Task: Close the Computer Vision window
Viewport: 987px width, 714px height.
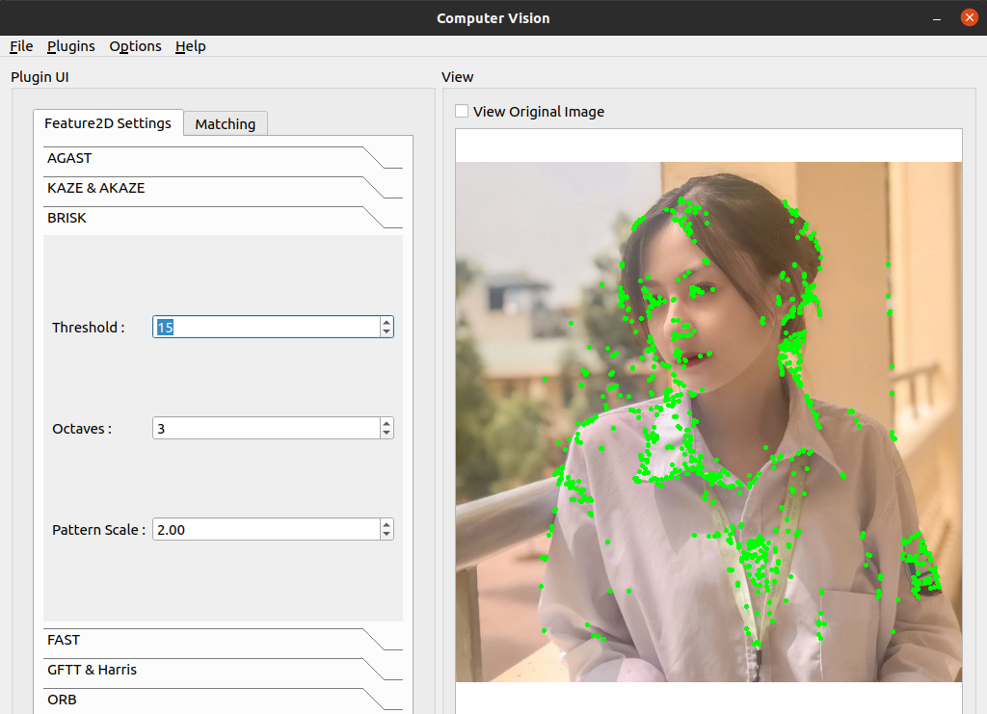Action: coord(970,17)
